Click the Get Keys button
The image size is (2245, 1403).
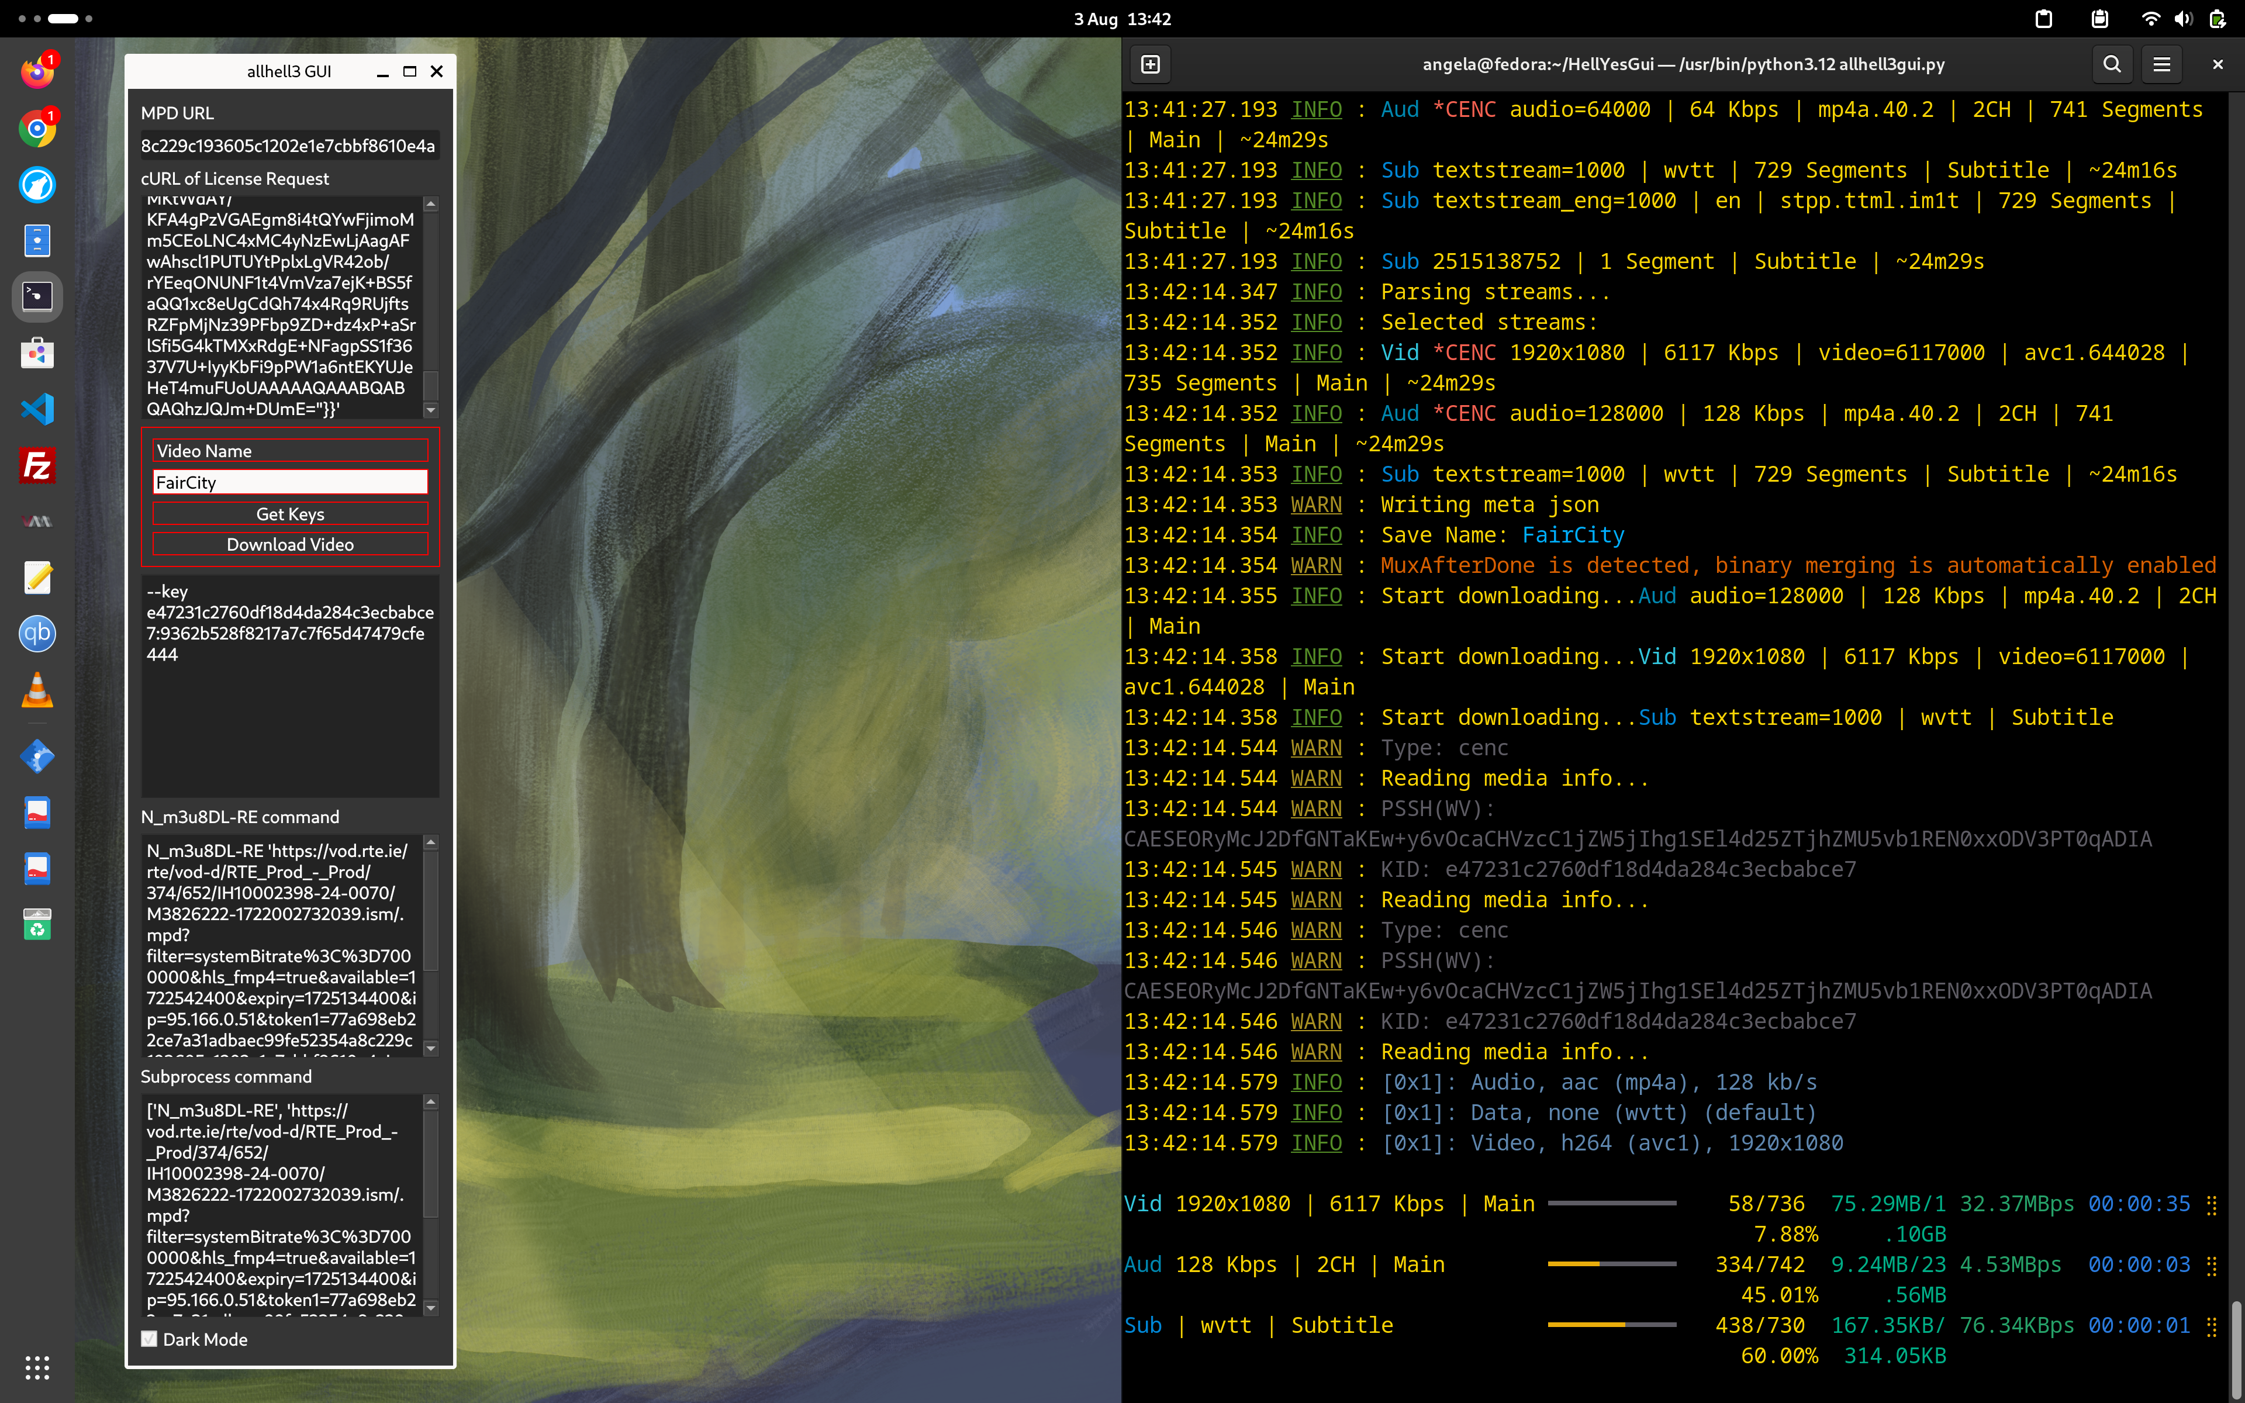[x=289, y=514]
